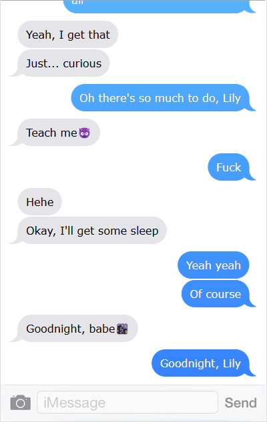This screenshot has height=422, width=267.
Task: Hit the Send button
Action: coord(240,403)
